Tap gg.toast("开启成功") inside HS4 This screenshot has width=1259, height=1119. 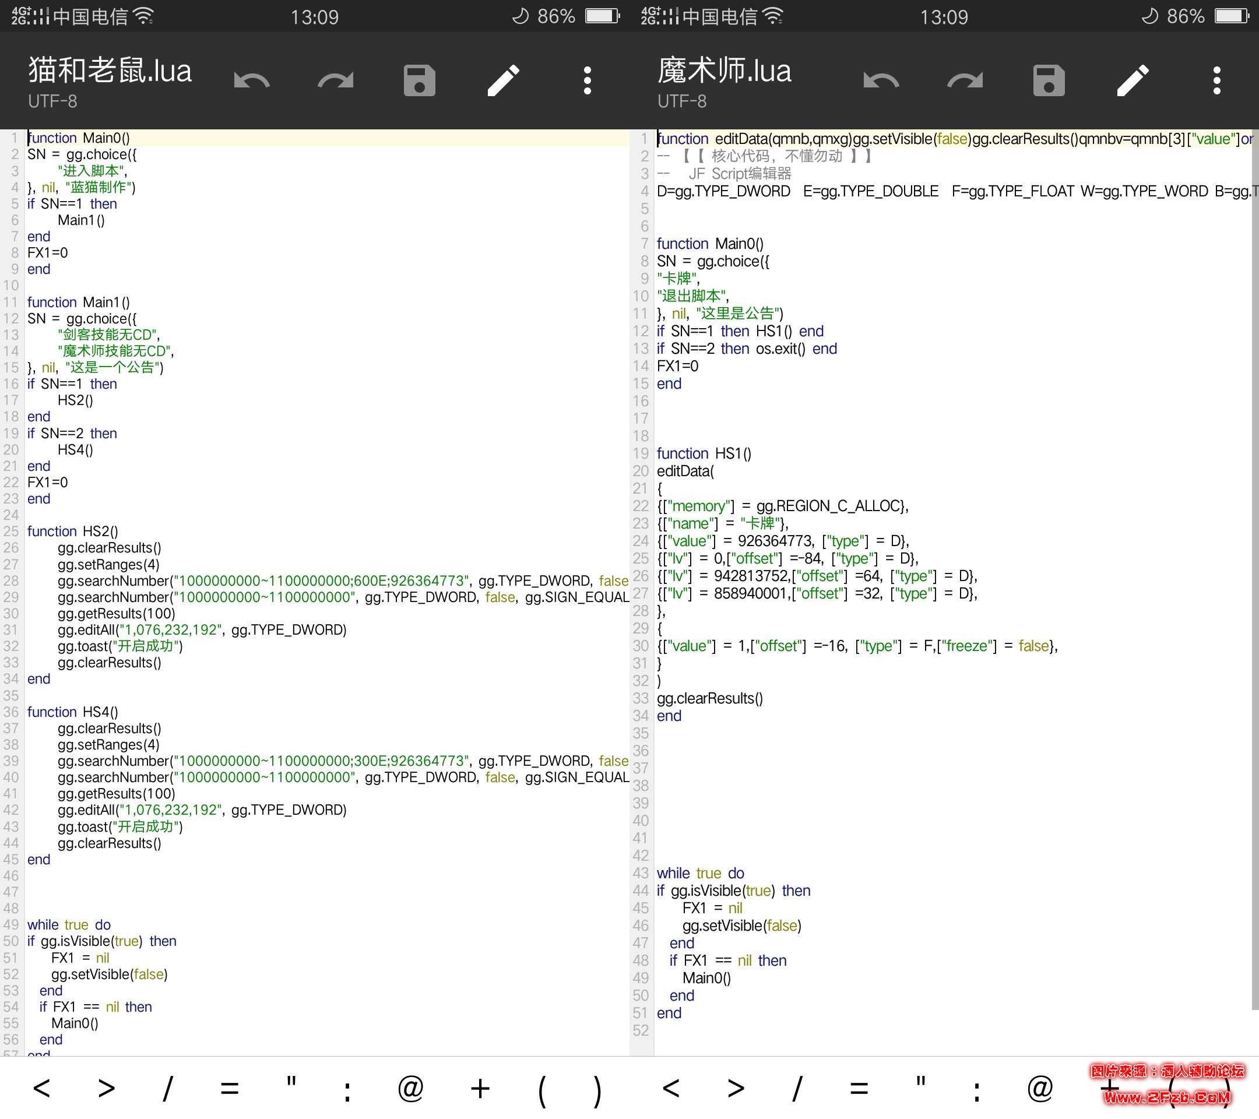pos(120,826)
